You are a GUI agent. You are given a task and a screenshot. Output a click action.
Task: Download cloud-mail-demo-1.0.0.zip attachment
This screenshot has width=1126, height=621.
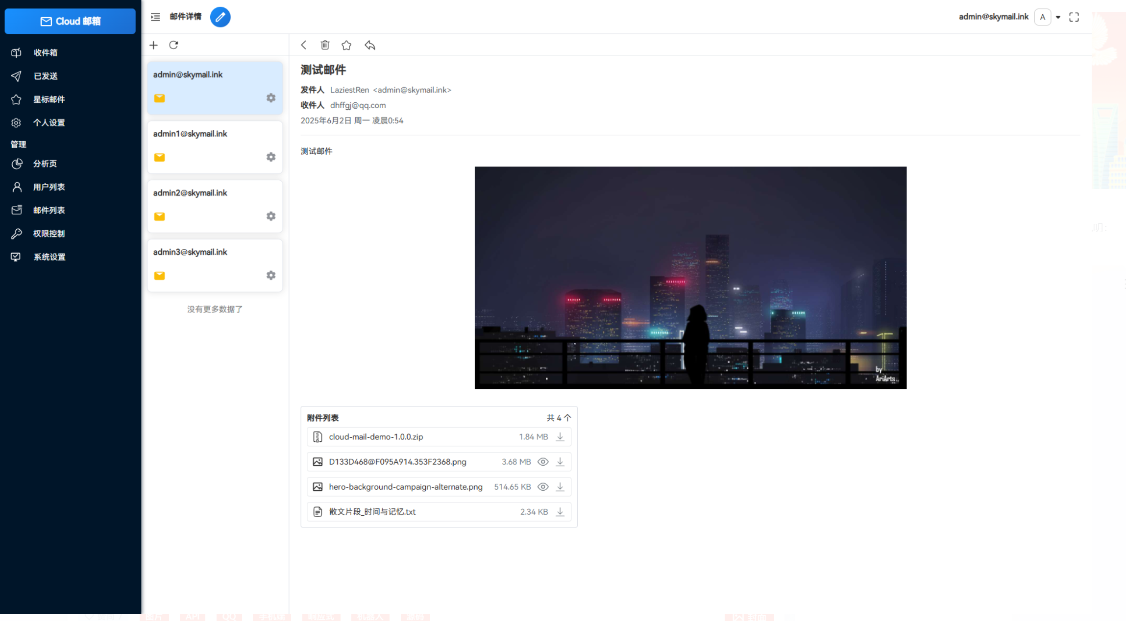click(560, 437)
